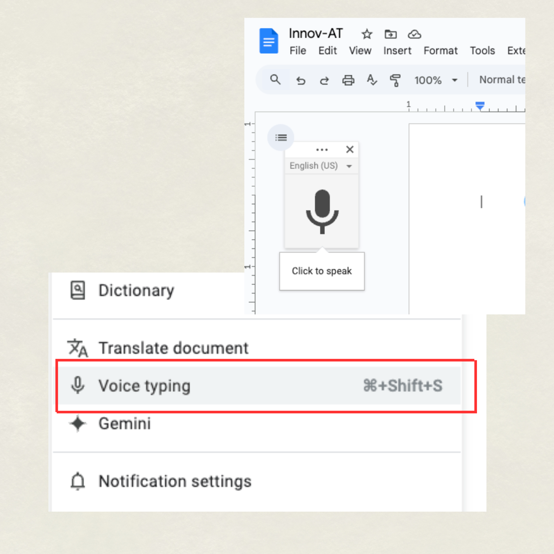The width and height of the screenshot is (554, 554).
Task: Show the document outline list button
Action: tap(281, 138)
